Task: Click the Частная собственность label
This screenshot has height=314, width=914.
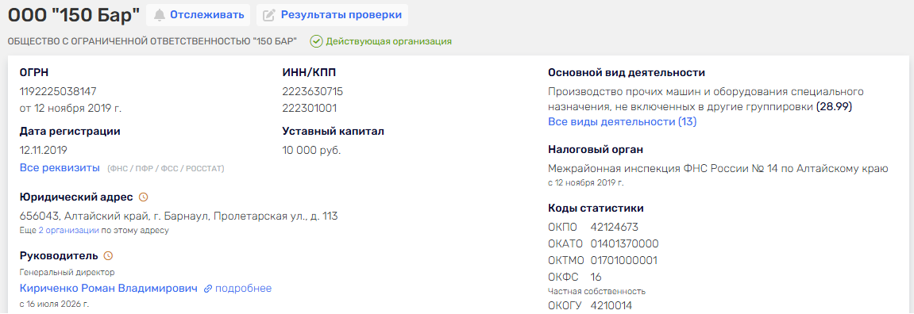Action: 596,291
